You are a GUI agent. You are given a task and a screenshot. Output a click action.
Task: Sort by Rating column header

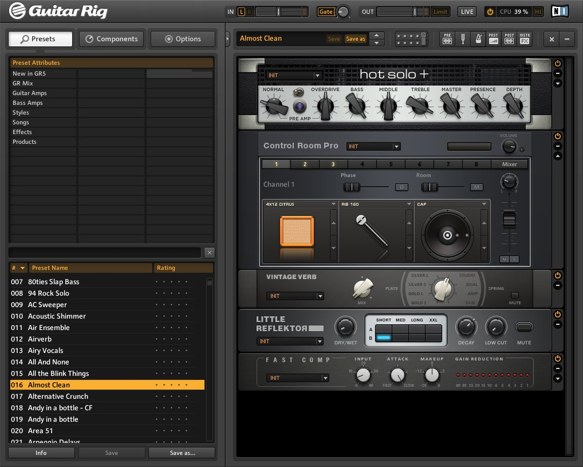[183, 268]
